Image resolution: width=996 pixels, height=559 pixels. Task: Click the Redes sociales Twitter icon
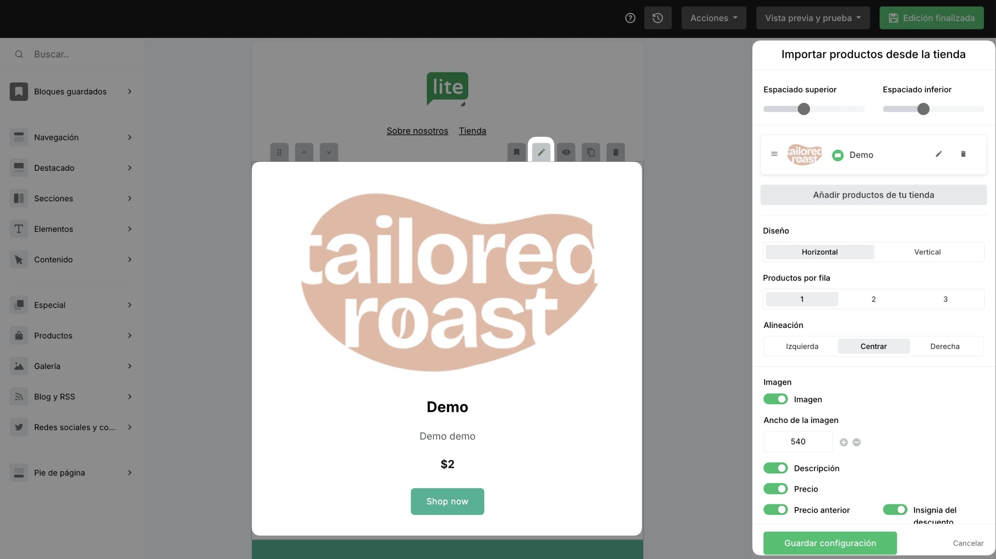click(19, 427)
